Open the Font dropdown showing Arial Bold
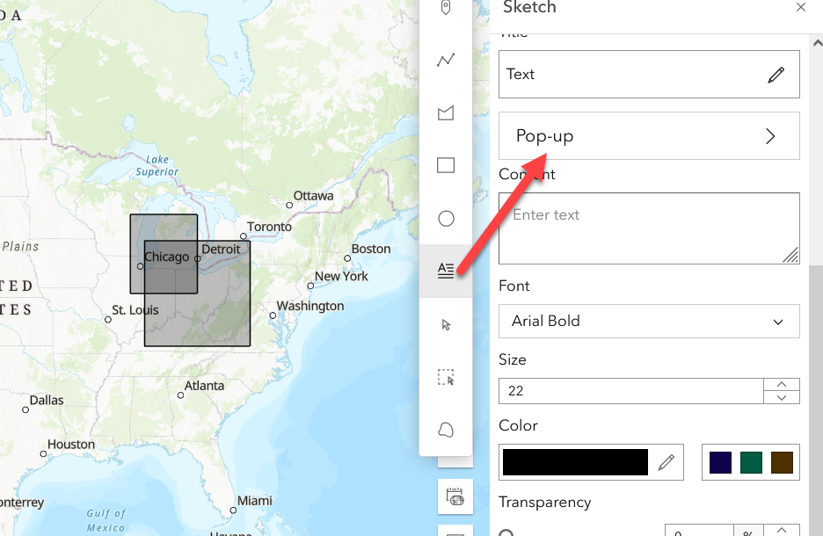This screenshot has height=536, width=823. tap(648, 321)
